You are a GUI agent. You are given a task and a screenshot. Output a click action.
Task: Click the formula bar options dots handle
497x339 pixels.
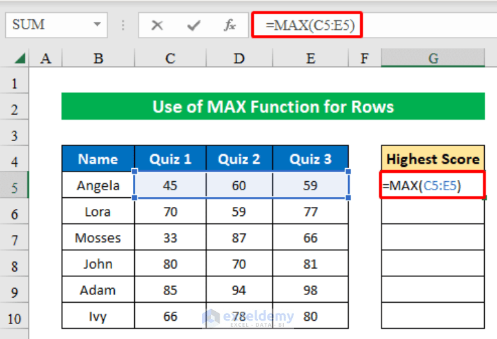(x=123, y=25)
